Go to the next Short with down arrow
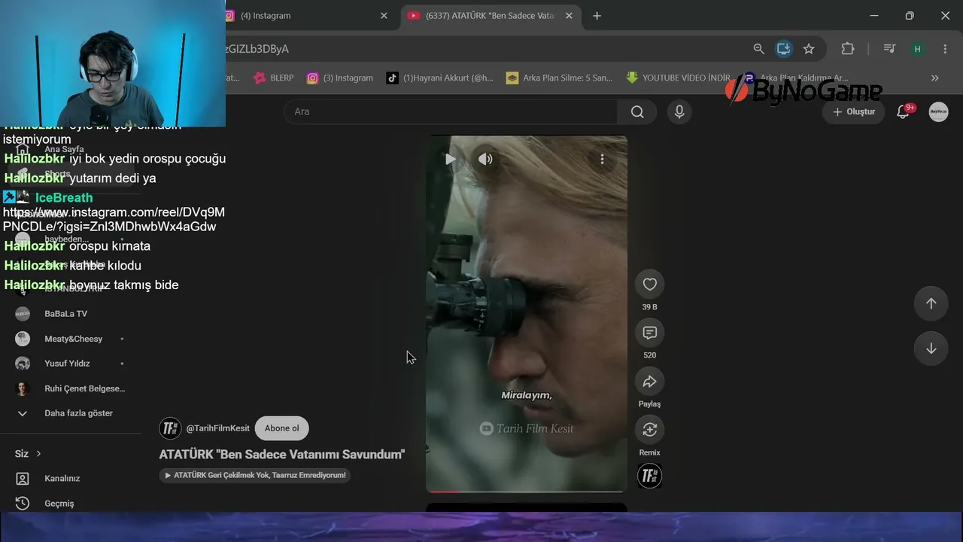Screen dimensions: 963x542 [931, 349]
